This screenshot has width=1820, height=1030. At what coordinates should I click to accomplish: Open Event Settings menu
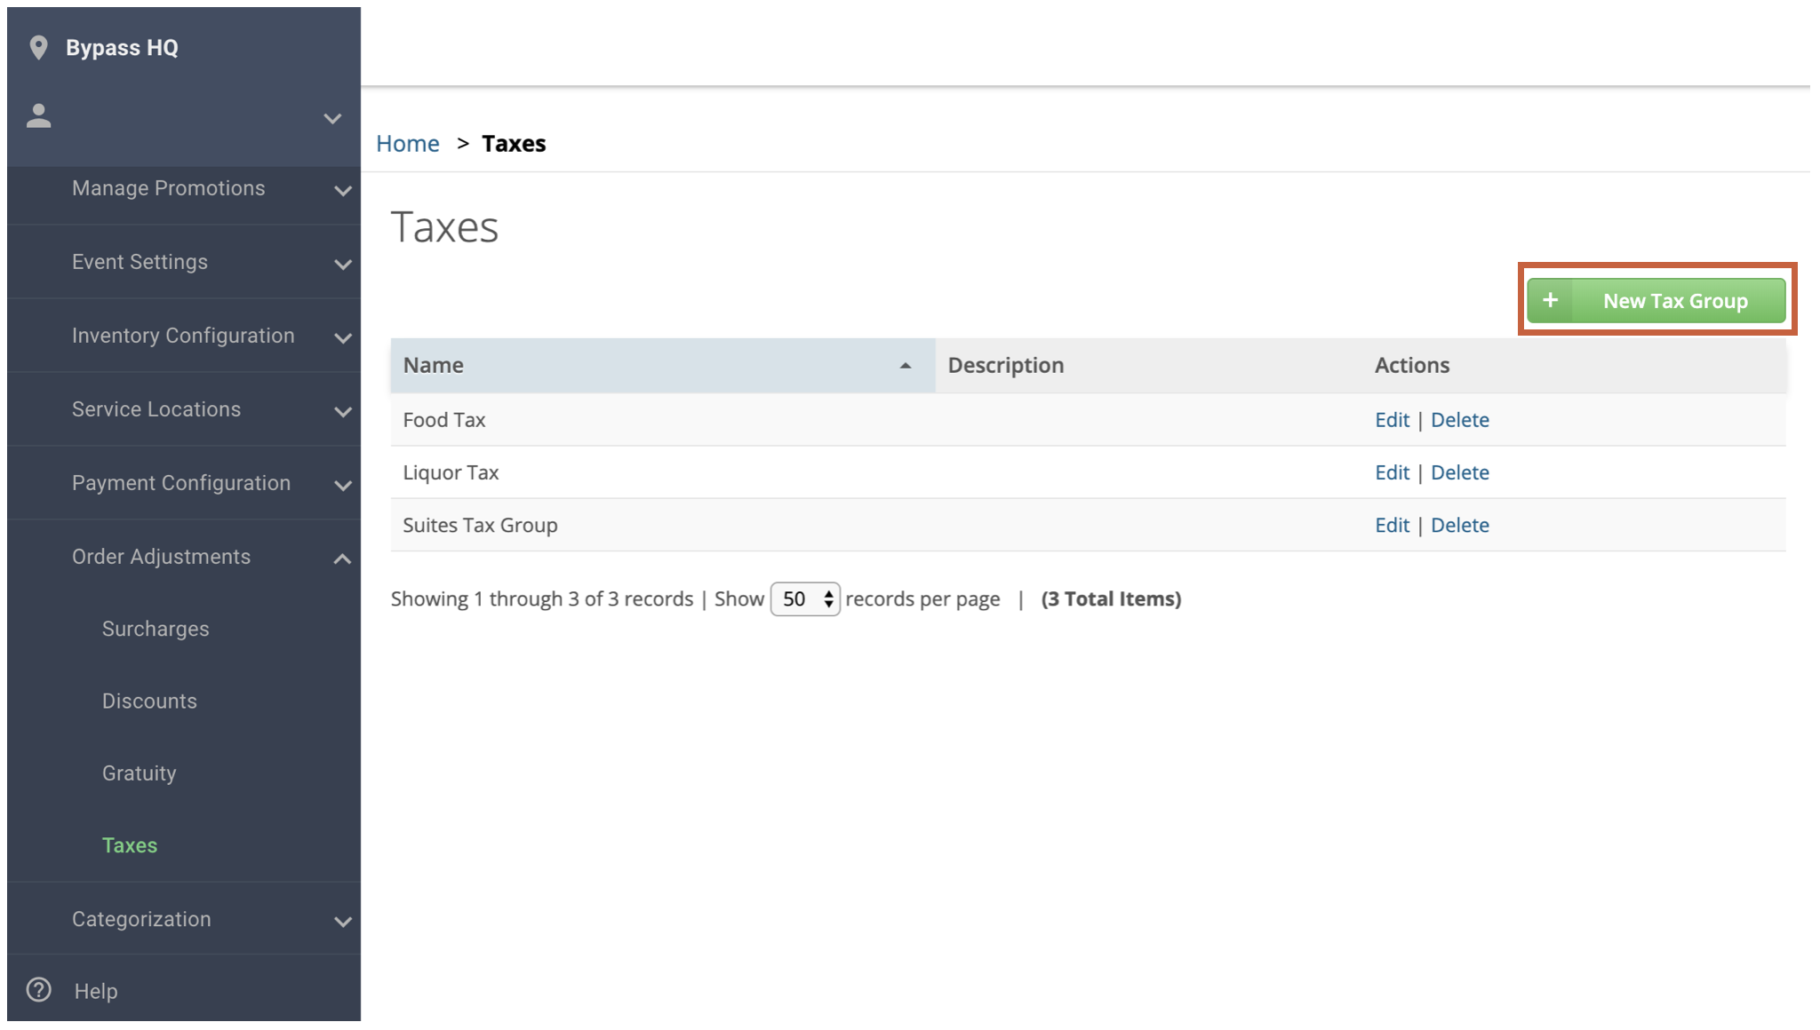pos(184,262)
